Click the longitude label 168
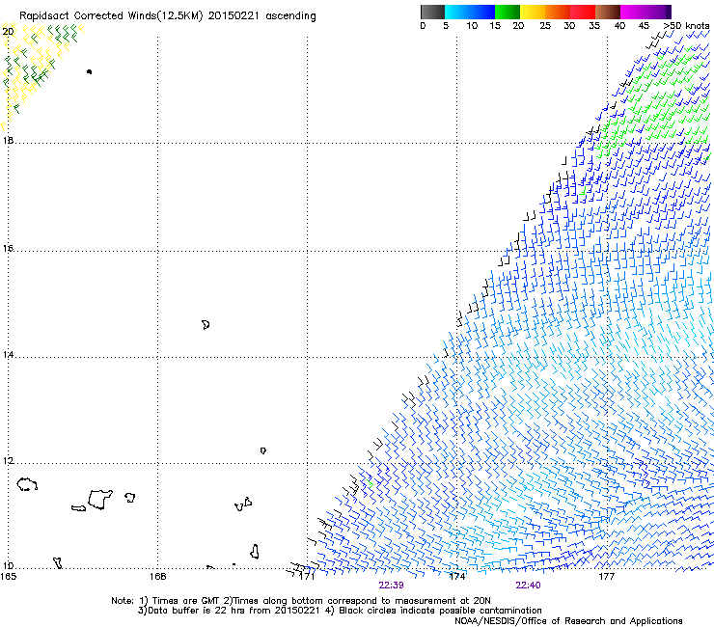 pyautogui.click(x=157, y=577)
